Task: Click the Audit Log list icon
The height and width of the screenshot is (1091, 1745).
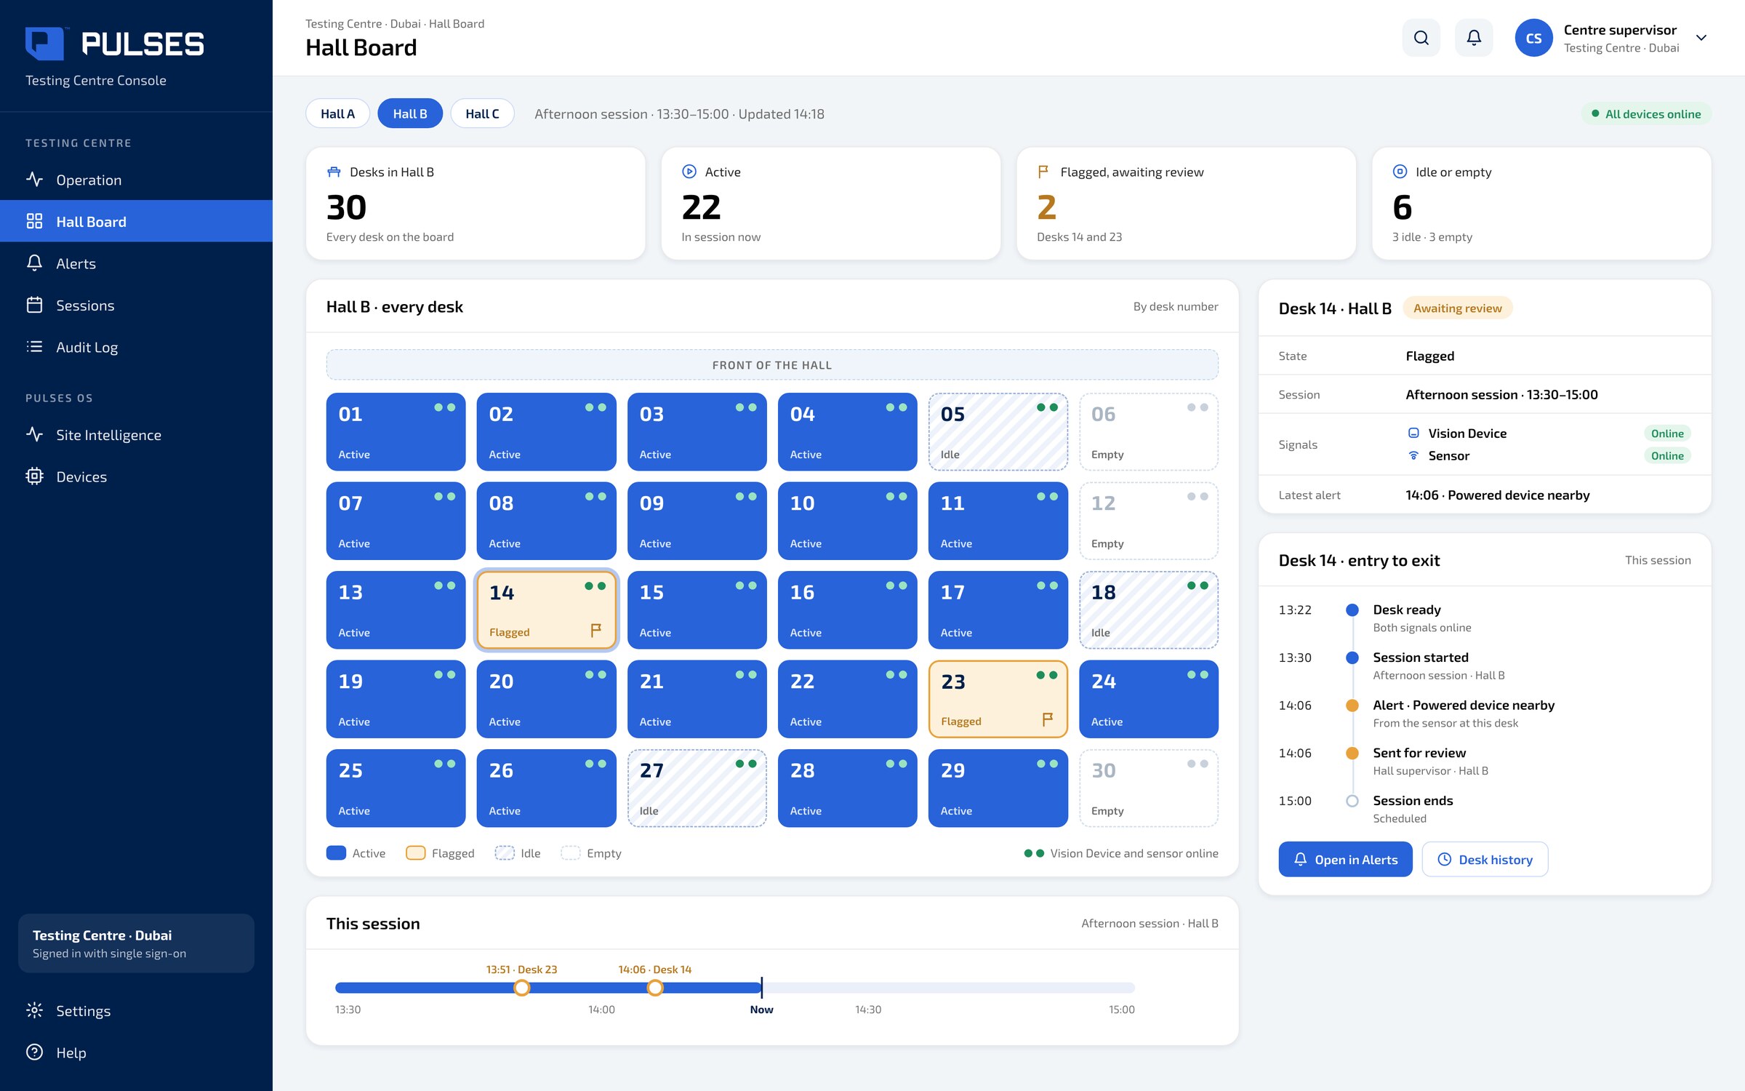Action: pyautogui.click(x=34, y=347)
